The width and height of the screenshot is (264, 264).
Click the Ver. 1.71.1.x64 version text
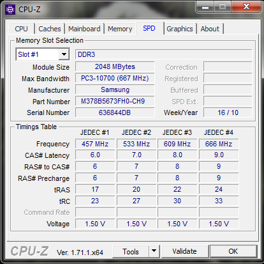[x=80, y=252]
